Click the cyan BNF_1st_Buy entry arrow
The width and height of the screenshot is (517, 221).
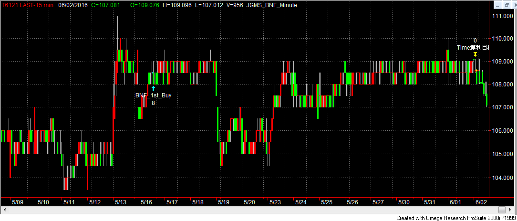click(x=153, y=88)
